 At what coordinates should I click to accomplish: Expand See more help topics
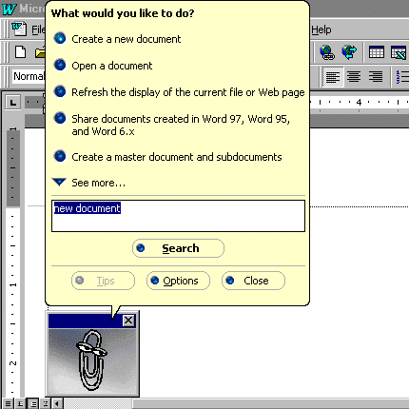(88, 183)
